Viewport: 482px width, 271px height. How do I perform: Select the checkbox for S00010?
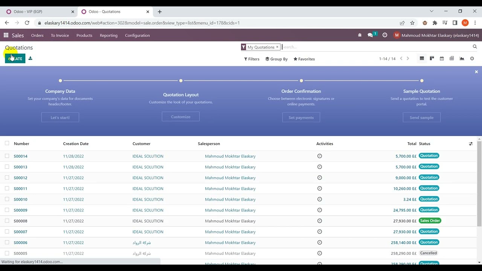tap(7, 199)
